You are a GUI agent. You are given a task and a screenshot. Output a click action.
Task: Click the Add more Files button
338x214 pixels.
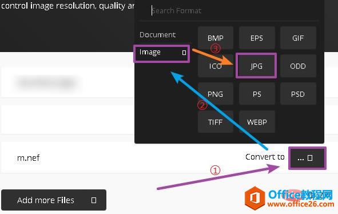pos(54,200)
